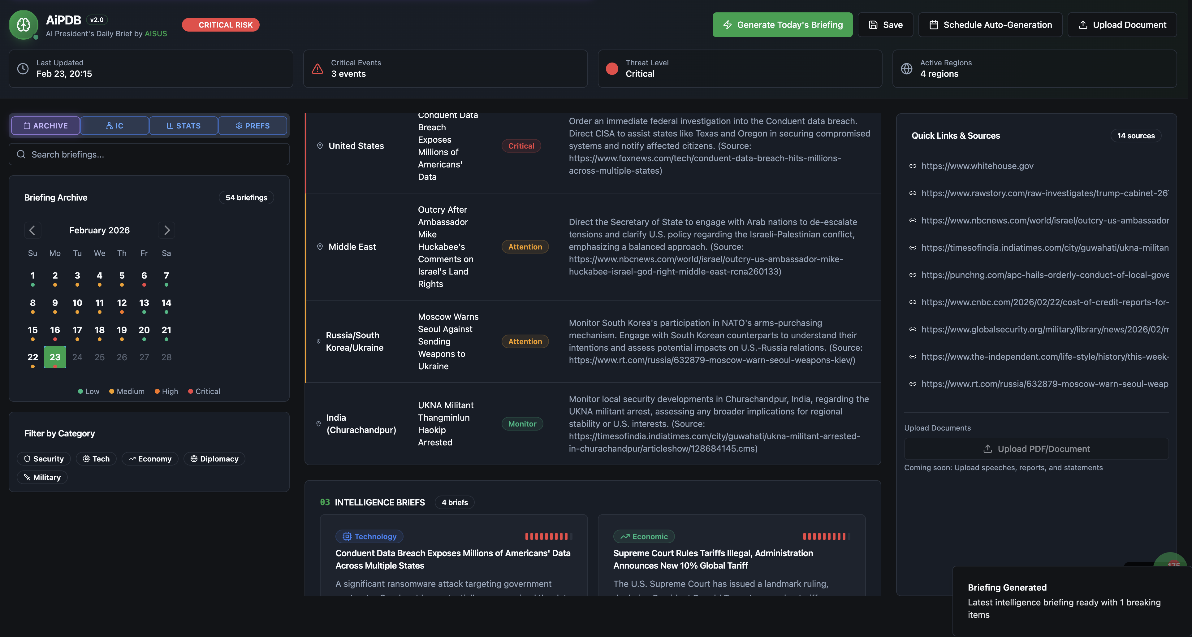This screenshot has width=1192, height=637.
Task: Select February 16 in briefing calendar
Action: click(x=54, y=330)
